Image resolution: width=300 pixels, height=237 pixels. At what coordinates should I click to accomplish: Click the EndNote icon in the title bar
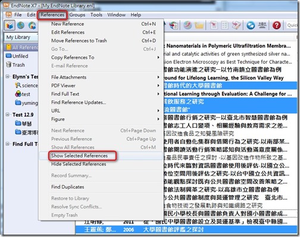(6, 5)
